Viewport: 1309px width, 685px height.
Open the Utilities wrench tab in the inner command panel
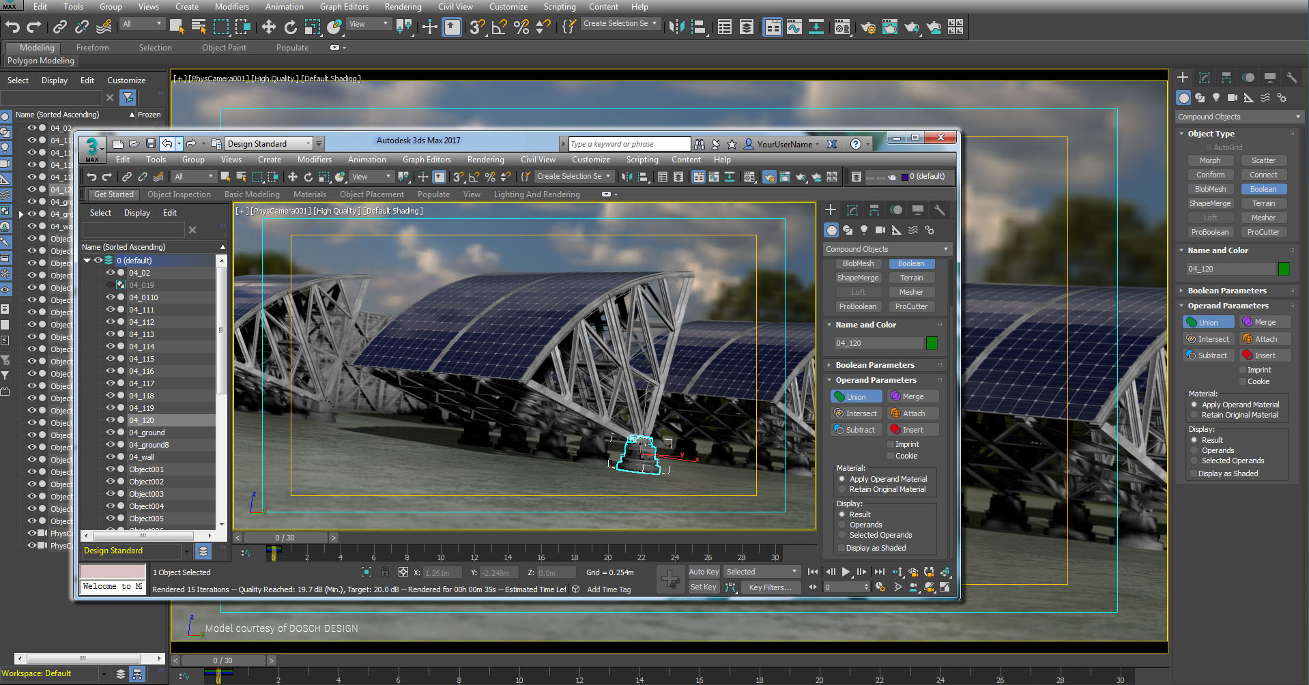click(x=940, y=210)
